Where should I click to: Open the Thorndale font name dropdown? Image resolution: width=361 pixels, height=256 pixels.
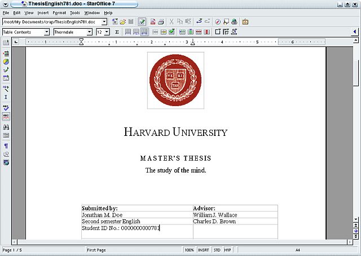point(90,32)
